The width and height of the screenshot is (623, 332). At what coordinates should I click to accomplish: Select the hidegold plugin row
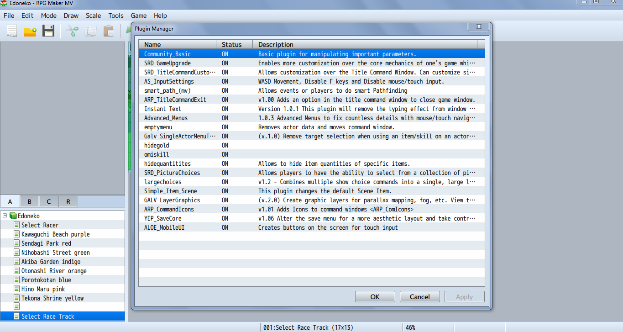click(x=312, y=145)
